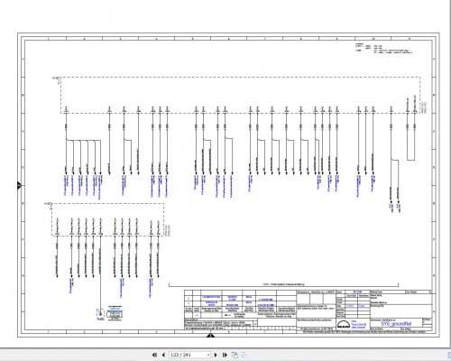Open the page number dropdown arrow
The image size is (451, 361).
(208, 355)
